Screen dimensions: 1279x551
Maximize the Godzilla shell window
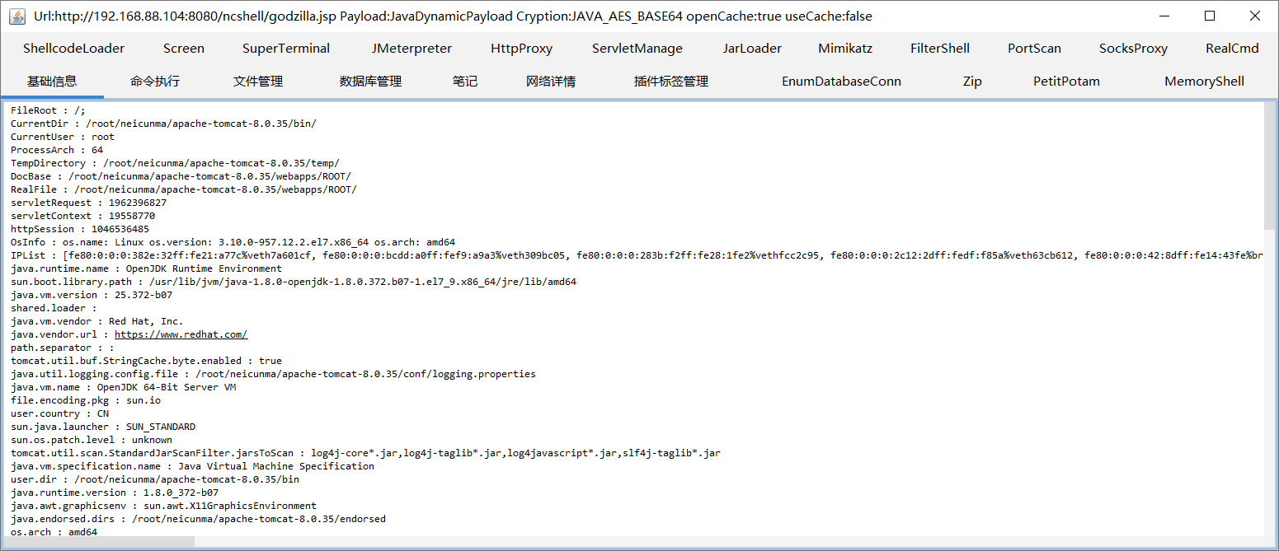(x=1210, y=16)
